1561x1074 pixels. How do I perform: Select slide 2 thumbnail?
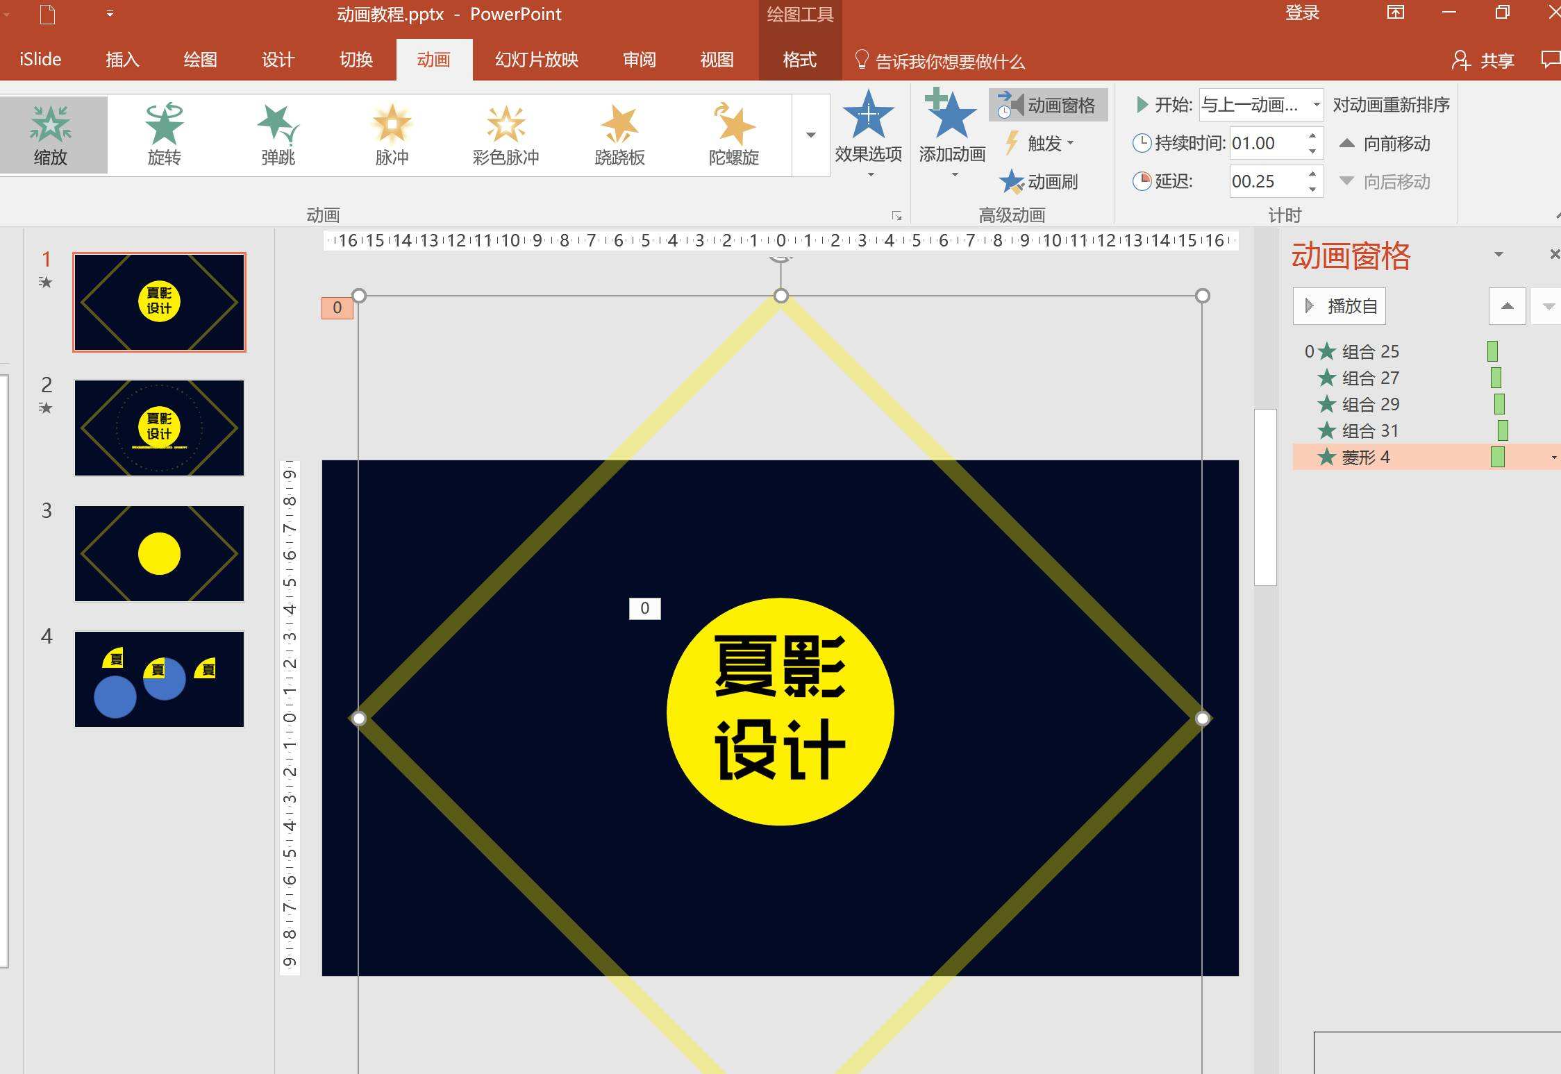159,428
